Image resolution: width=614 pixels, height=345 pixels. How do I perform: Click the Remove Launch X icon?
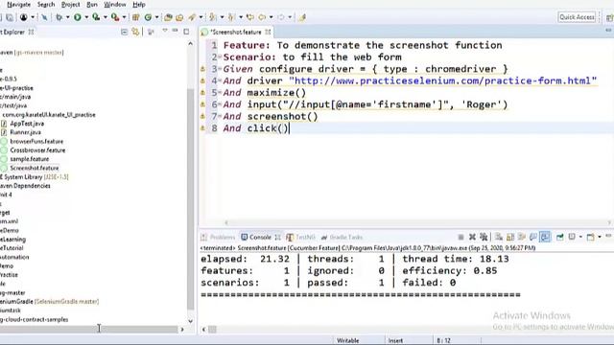click(472, 237)
